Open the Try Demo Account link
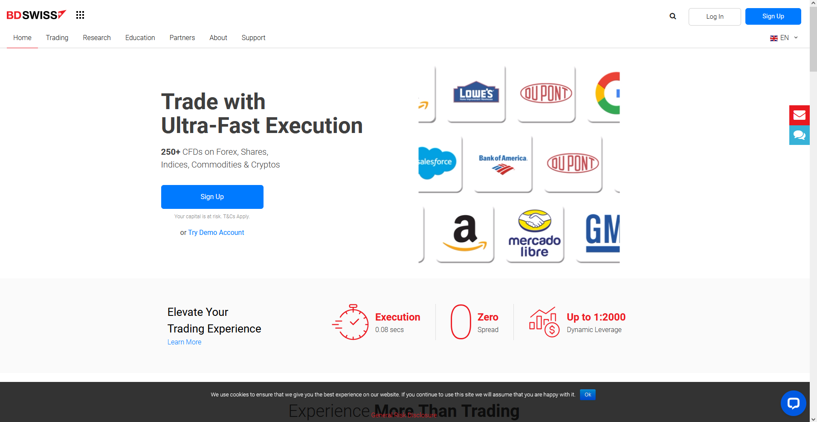The width and height of the screenshot is (817, 422). coord(216,232)
